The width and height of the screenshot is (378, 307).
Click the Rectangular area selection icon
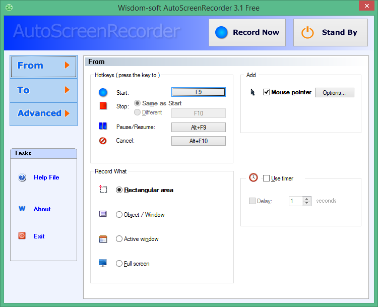coord(103,189)
